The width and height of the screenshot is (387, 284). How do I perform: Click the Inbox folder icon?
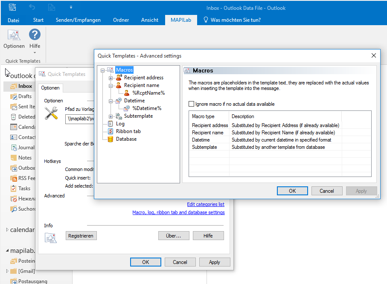pyautogui.click(x=13, y=86)
